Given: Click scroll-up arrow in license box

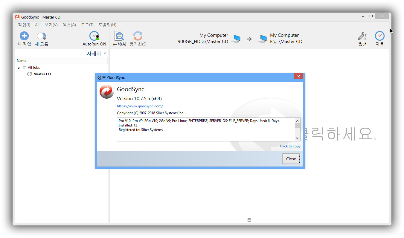Looking at the screenshot, I should click(x=297, y=120).
